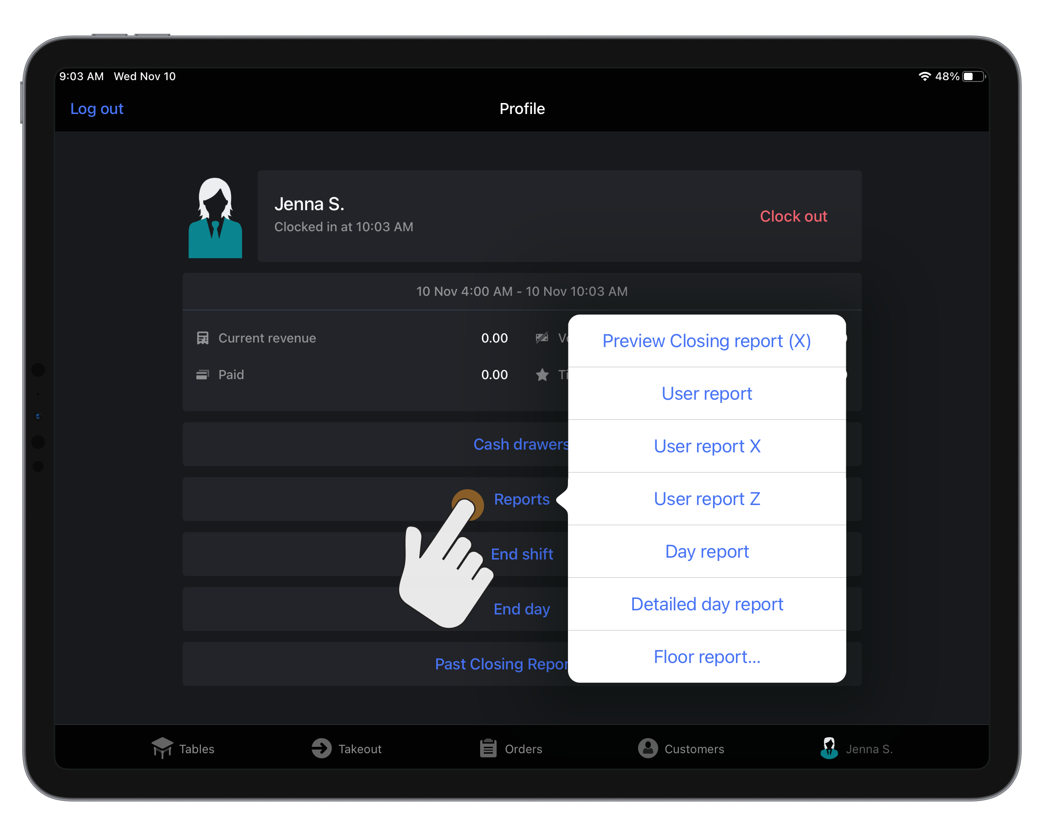Select User report Z option
1044x837 pixels.
pos(707,498)
